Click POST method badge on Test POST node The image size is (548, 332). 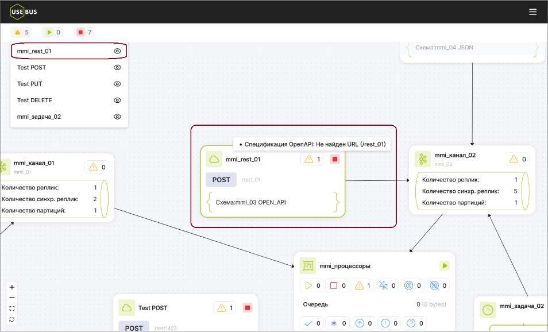134,327
